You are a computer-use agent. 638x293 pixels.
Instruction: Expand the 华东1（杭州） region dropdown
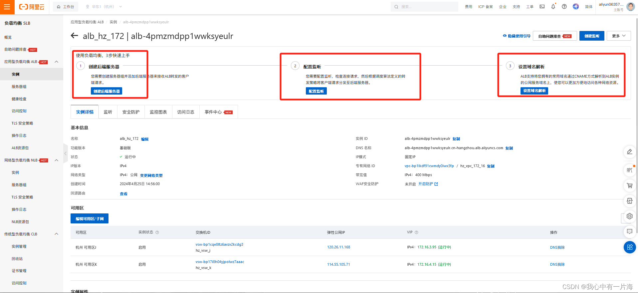click(104, 7)
